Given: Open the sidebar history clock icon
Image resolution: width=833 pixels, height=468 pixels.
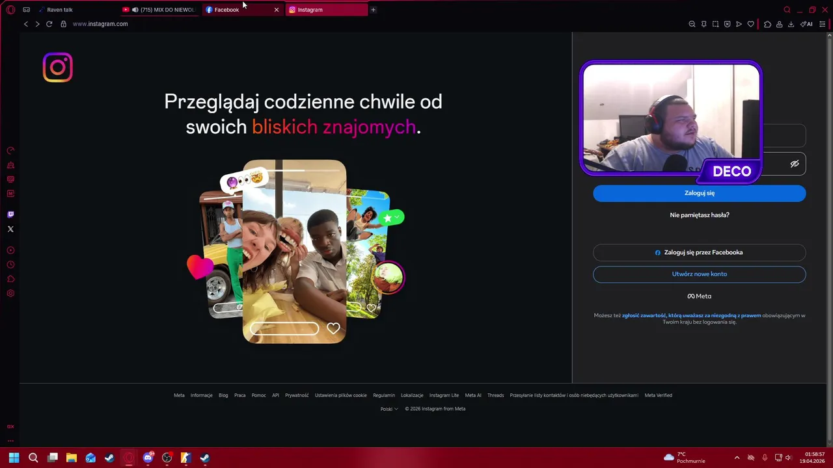Looking at the screenshot, I should [x=10, y=265].
